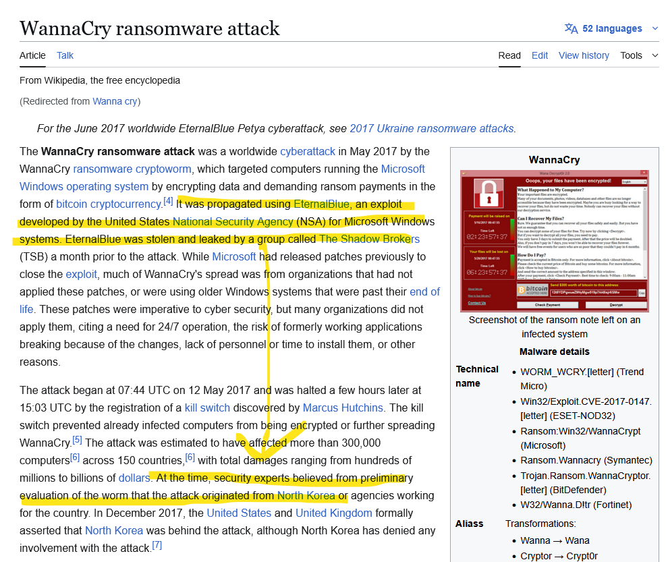This screenshot has width=668, height=562.
Task: Select the Article tab
Action: 32,55
